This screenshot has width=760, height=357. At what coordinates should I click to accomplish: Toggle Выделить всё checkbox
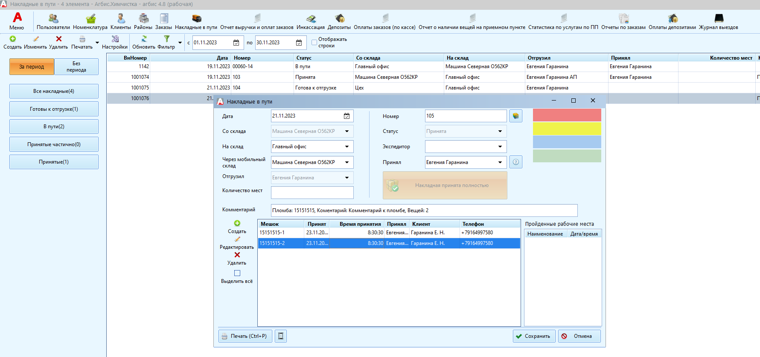click(x=237, y=273)
